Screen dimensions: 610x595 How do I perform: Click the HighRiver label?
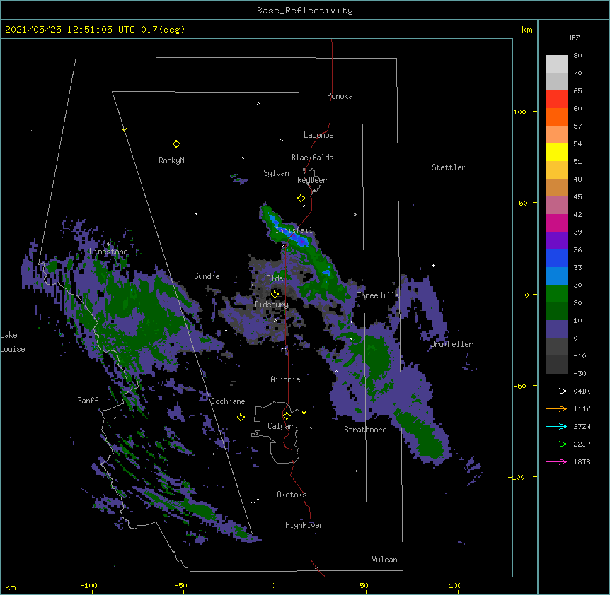pos(304,525)
